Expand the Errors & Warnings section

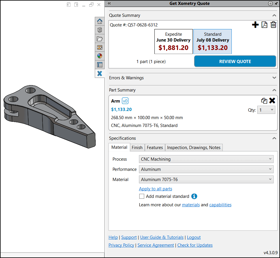click(x=274, y=78)
